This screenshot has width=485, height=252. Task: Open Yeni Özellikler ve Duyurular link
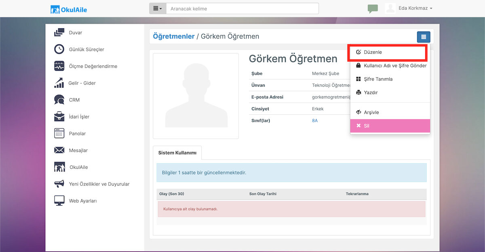99,184
